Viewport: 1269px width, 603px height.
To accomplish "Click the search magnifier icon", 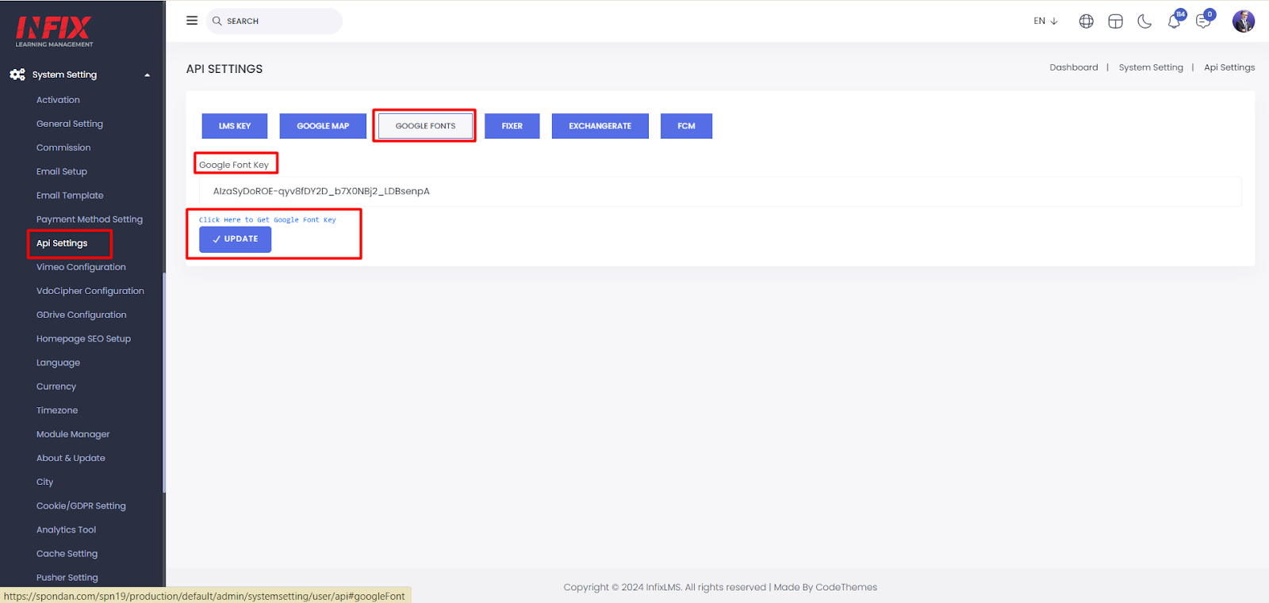I will tap(217, 21).
